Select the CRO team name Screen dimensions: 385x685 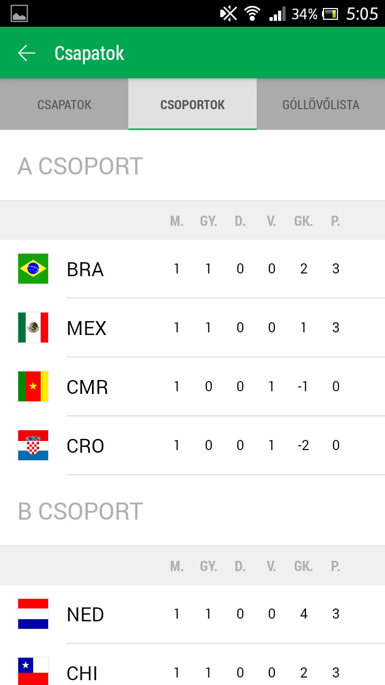(86, 446)
